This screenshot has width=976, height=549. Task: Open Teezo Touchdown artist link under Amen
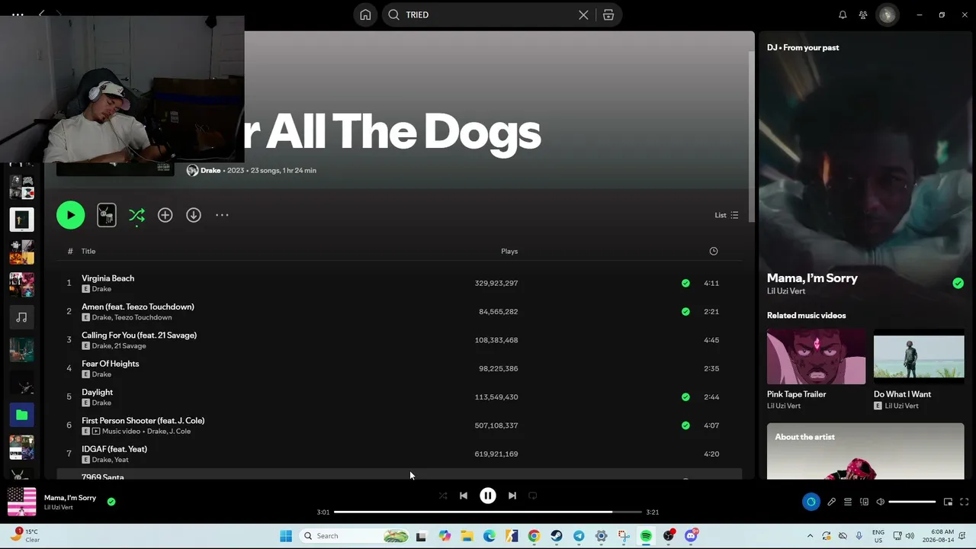[143, 317]
